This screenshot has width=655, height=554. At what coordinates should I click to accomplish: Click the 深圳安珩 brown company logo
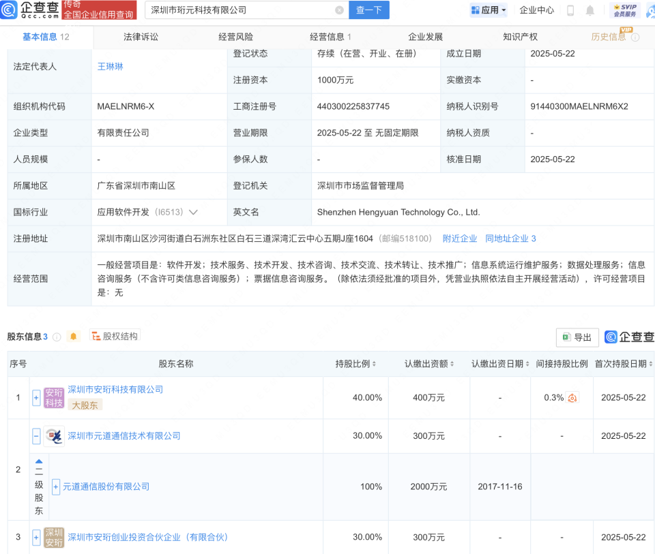[54, 538]
